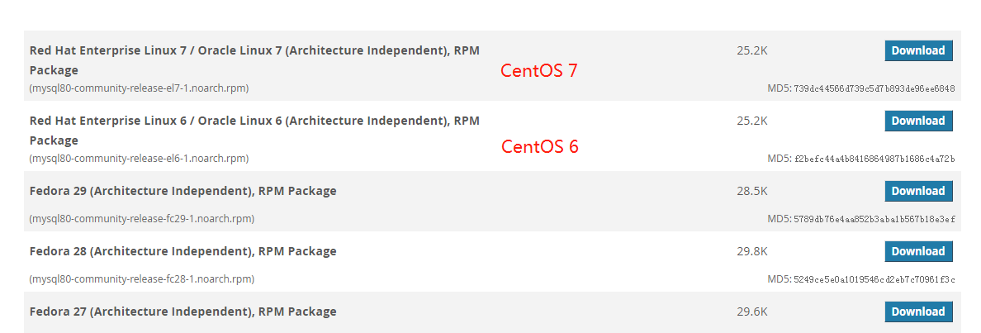Click the 29.8K file size for Fedora 28
This screenshot has width=981, height=333.
[x=752, y=251]
